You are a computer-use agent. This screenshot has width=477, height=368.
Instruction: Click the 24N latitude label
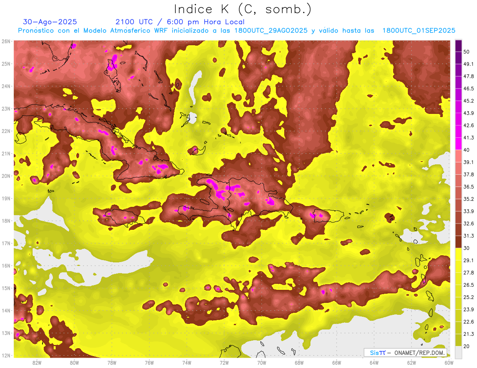point(6,86)
